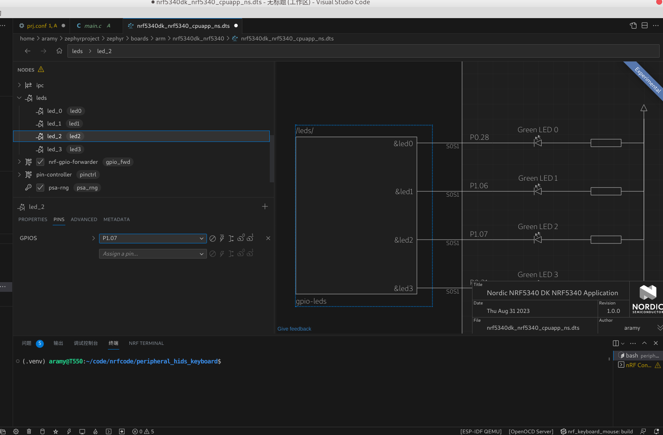The width and height of the screenshot is (663, 435).
Task: Open the P1.07 pin dropdown
Action: pos(153,238)
